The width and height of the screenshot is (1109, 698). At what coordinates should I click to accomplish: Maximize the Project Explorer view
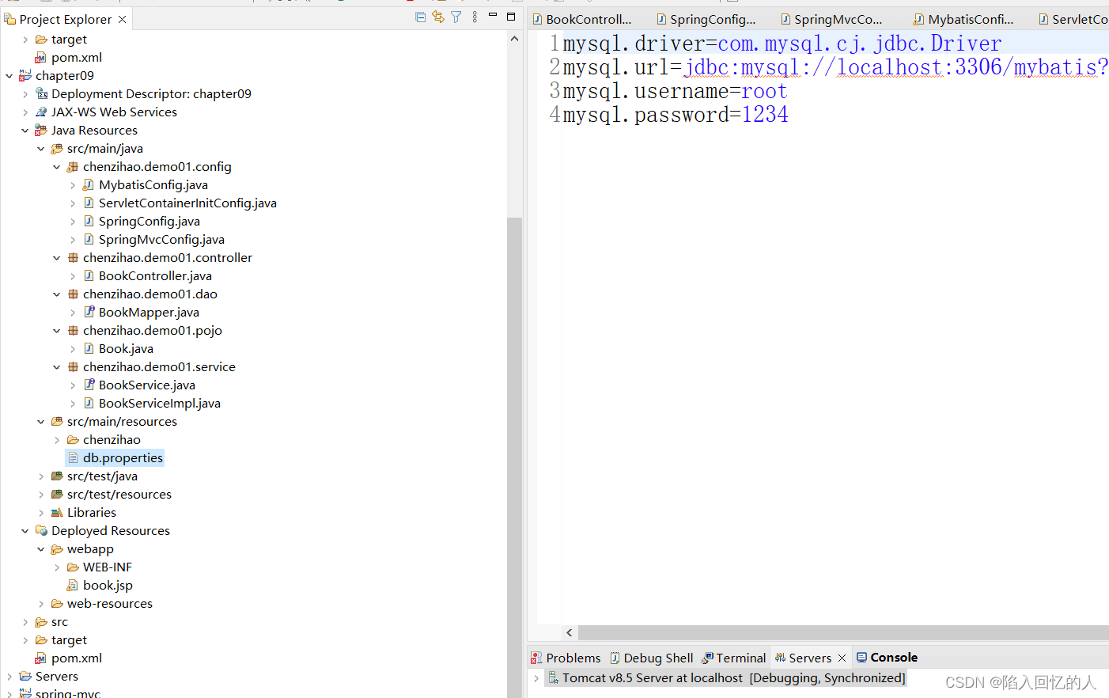510,15
